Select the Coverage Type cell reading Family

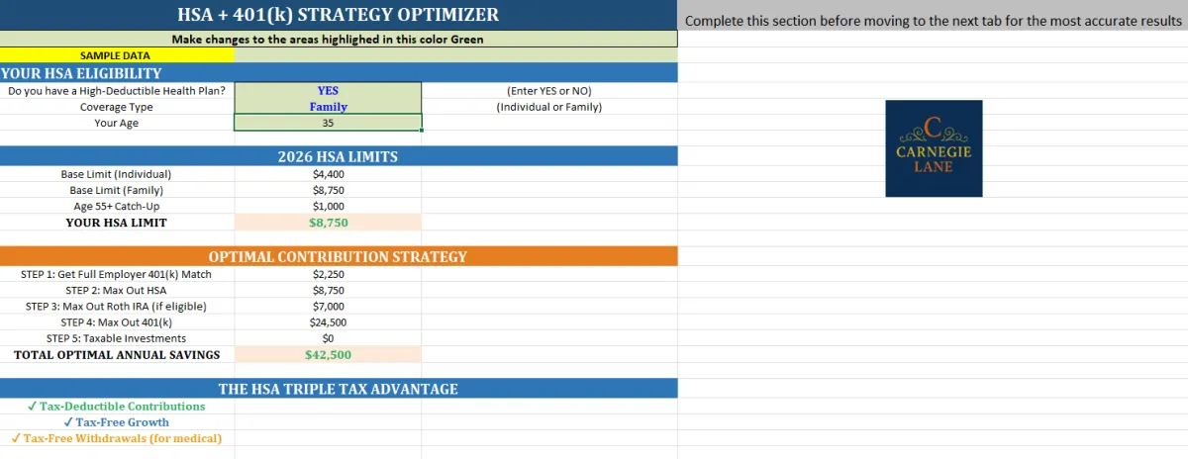click(x=328, y=107)
